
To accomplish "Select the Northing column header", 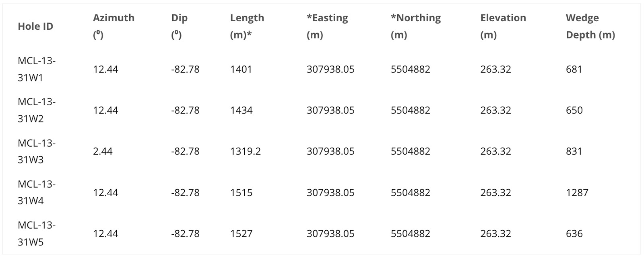I will pyautogui.click(x=415, y=26).
